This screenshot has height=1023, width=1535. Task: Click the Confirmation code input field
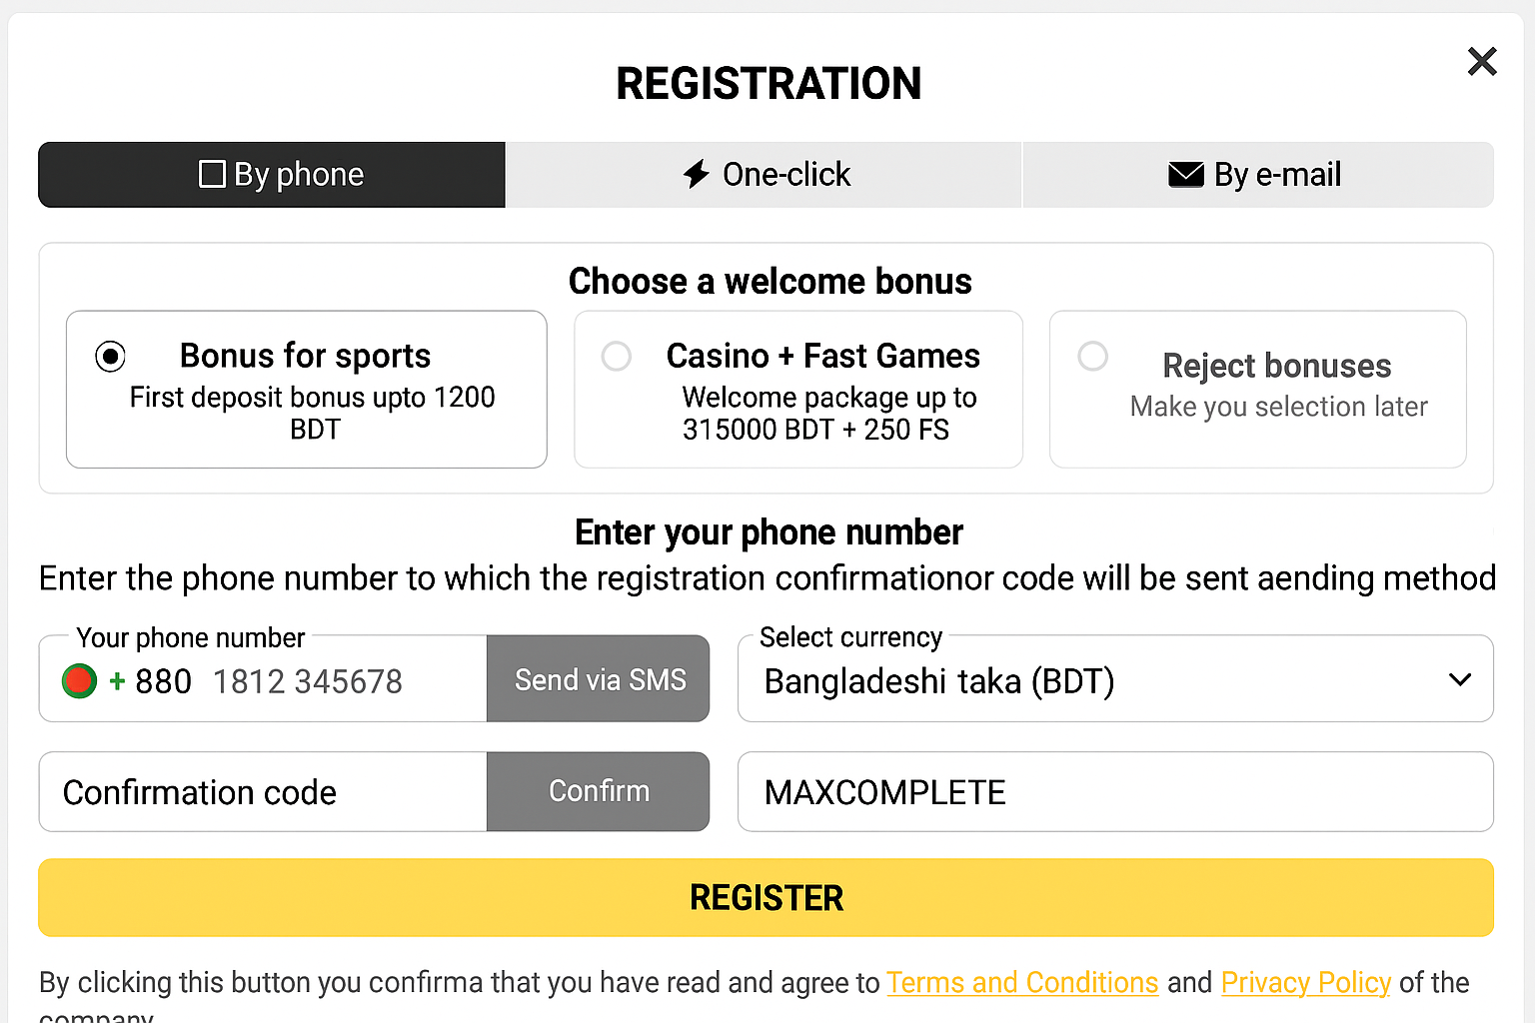click(263, 792)
